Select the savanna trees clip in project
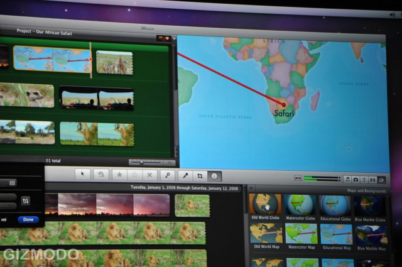This screenshot has width=402, height=267. (x=27, y=132)
